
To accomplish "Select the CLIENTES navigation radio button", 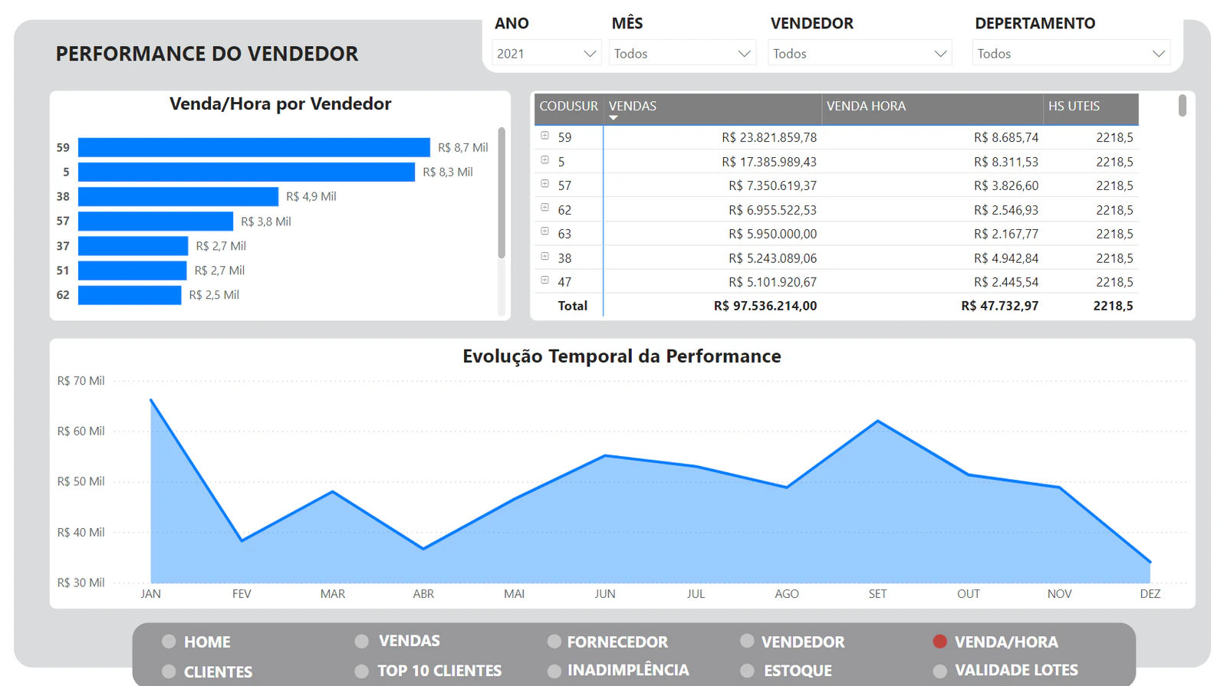I will pos(169,671).
